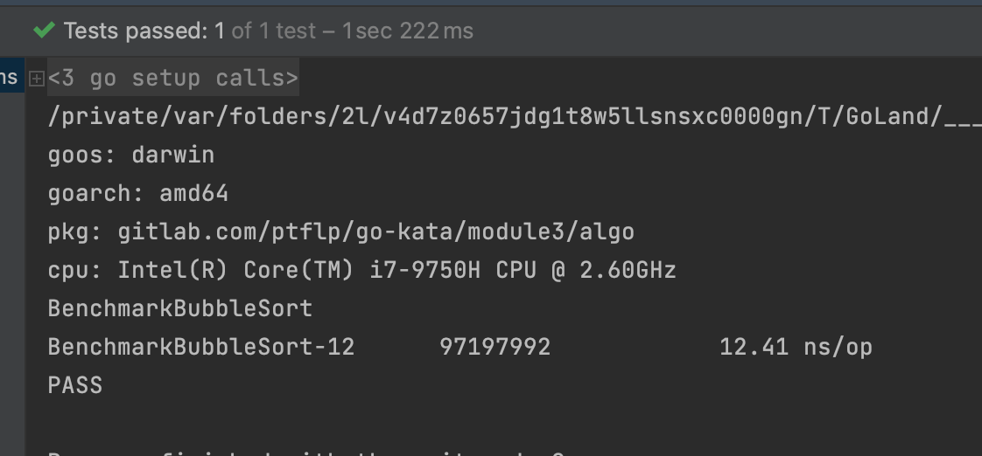The height and width of the screenshot is (456, 982).
Task: Click the '12.41 ns/op' benchmark timing
Action: click(796, 347)
